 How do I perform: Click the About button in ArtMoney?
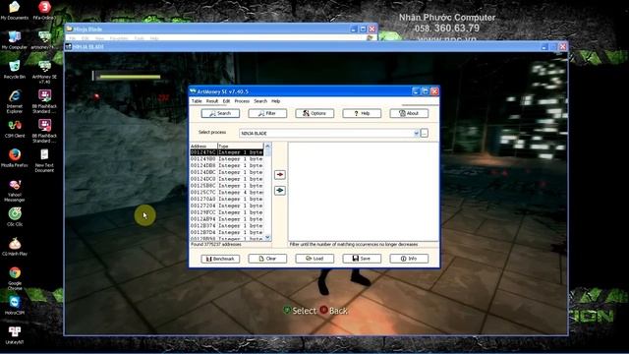pyautogui.click(x=409, y=114)
